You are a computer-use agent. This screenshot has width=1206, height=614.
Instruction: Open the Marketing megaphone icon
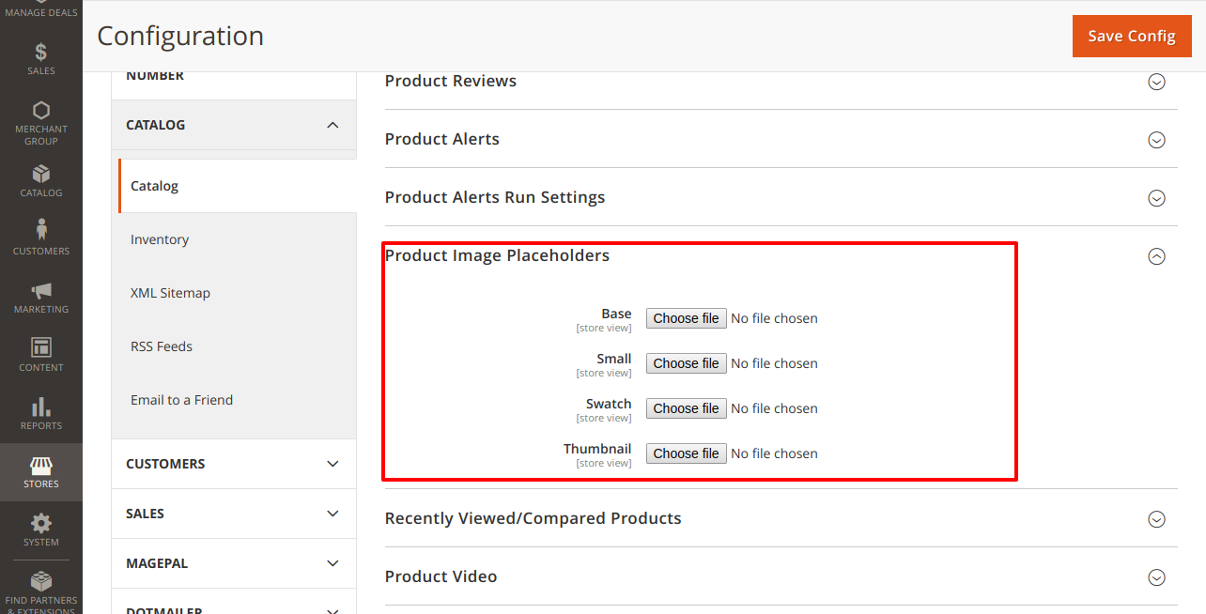(x=41, y=292)
